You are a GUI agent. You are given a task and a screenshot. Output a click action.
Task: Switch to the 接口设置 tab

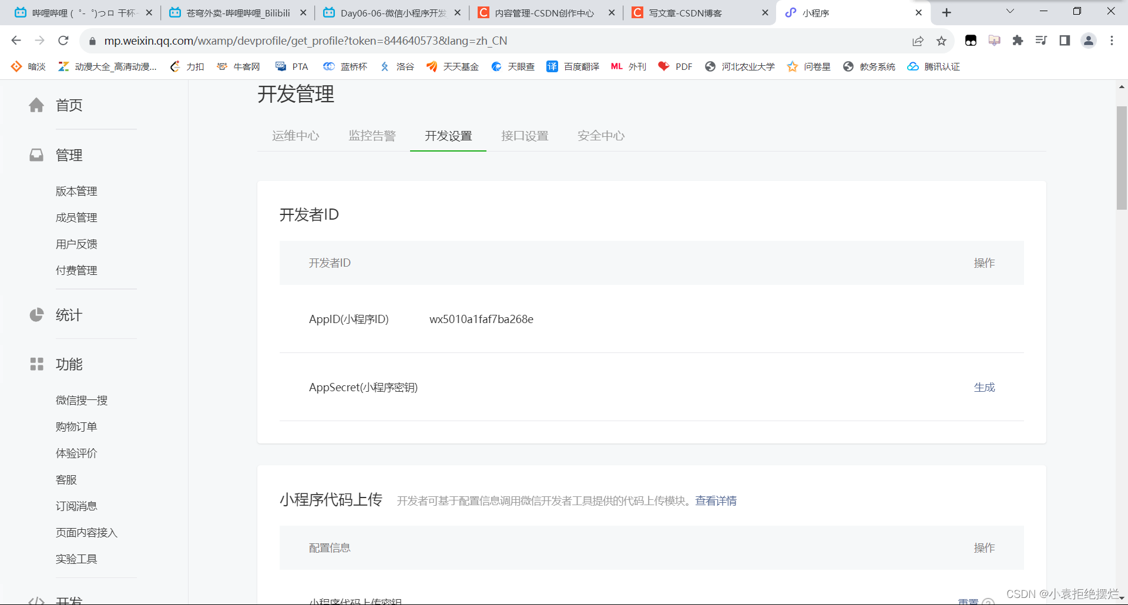(525, 136)
